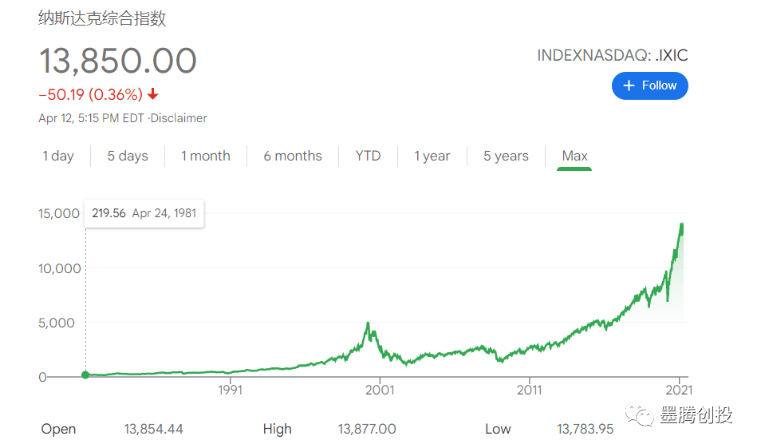
Task: Open the Disclaimer link
Action: (x=179, y=118)
